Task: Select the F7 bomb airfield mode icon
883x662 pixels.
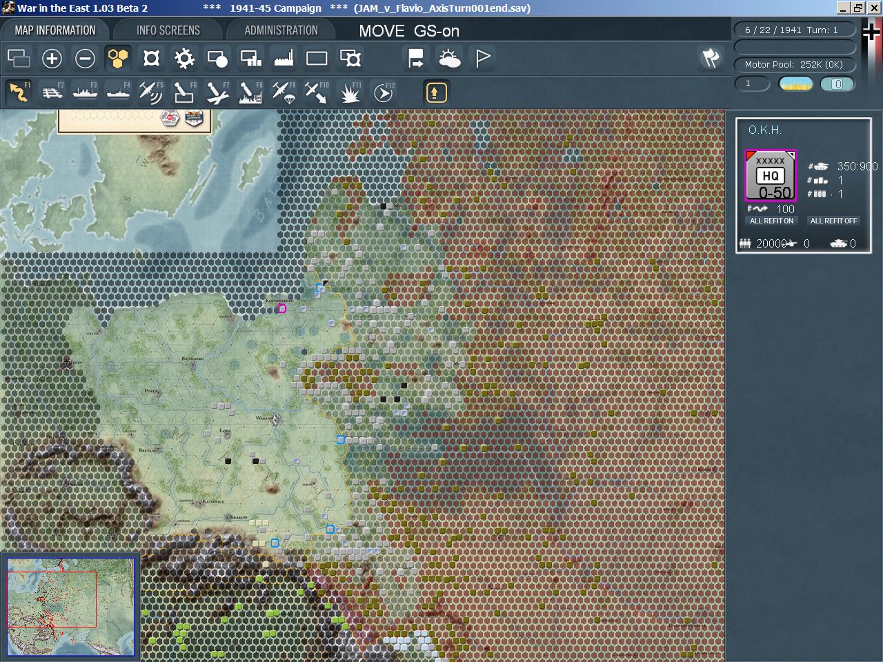Action: click(217, 92)
